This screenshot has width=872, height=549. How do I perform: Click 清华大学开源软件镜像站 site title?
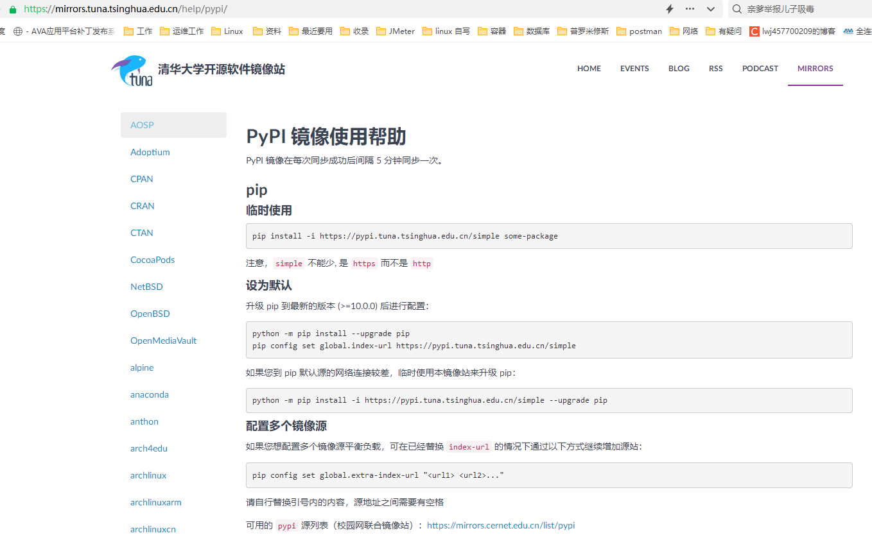point(222,69)
